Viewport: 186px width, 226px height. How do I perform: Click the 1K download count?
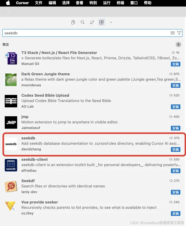coord(176,52)
